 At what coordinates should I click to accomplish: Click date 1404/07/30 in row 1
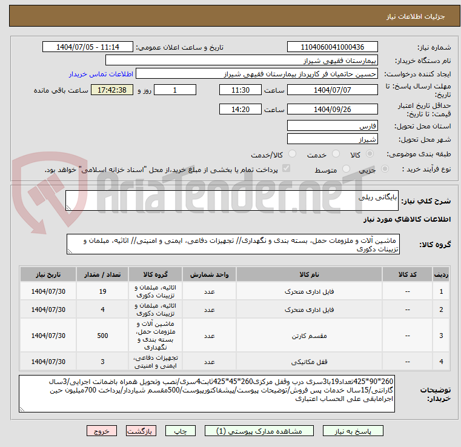48,291
